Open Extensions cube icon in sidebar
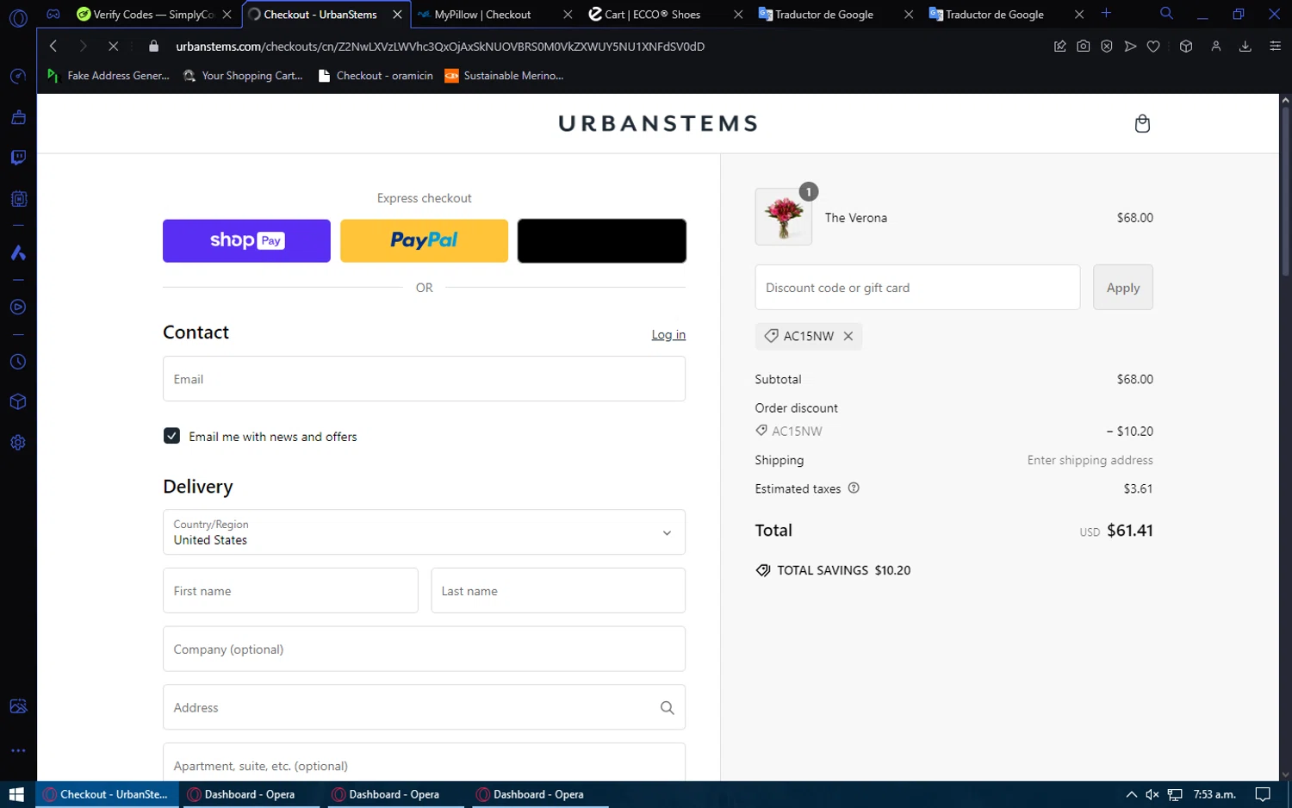This screenshot has width=1292, height=808. click(x=18, y=402)
